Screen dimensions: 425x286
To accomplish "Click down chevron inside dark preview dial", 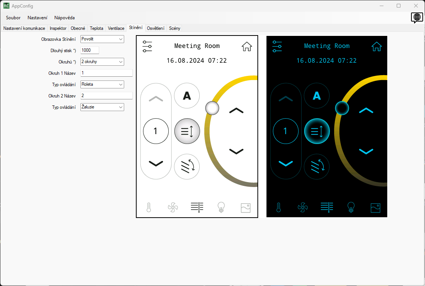I will [x=366, y=151].
